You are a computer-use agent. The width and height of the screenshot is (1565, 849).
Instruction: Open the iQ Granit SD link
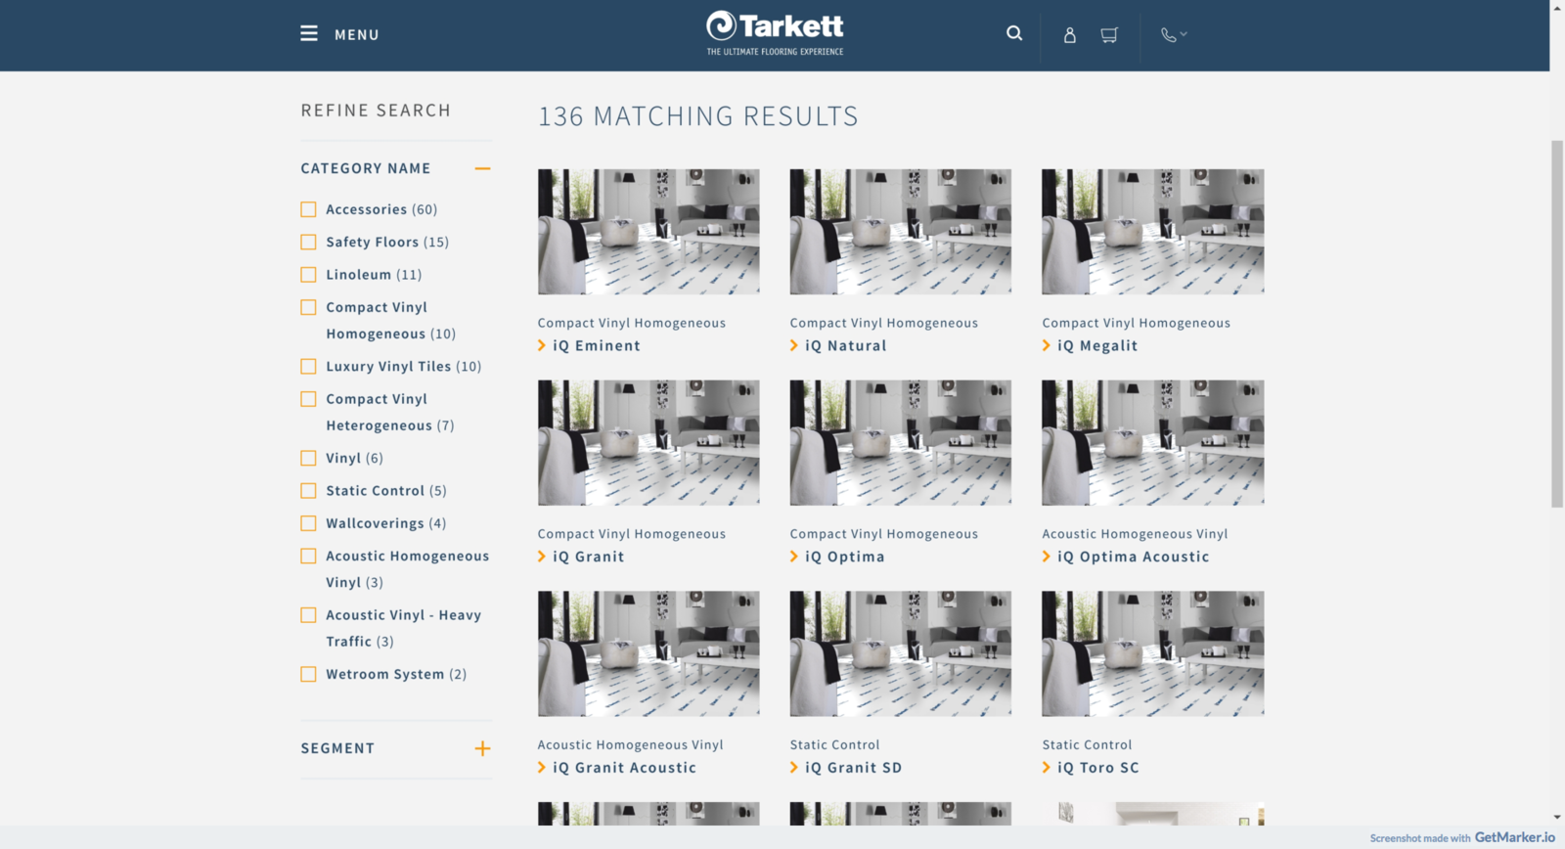tap(854, 768)
